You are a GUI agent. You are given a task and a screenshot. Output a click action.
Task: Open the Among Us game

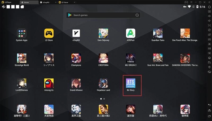pyautogui.click(x=49, y=83)
